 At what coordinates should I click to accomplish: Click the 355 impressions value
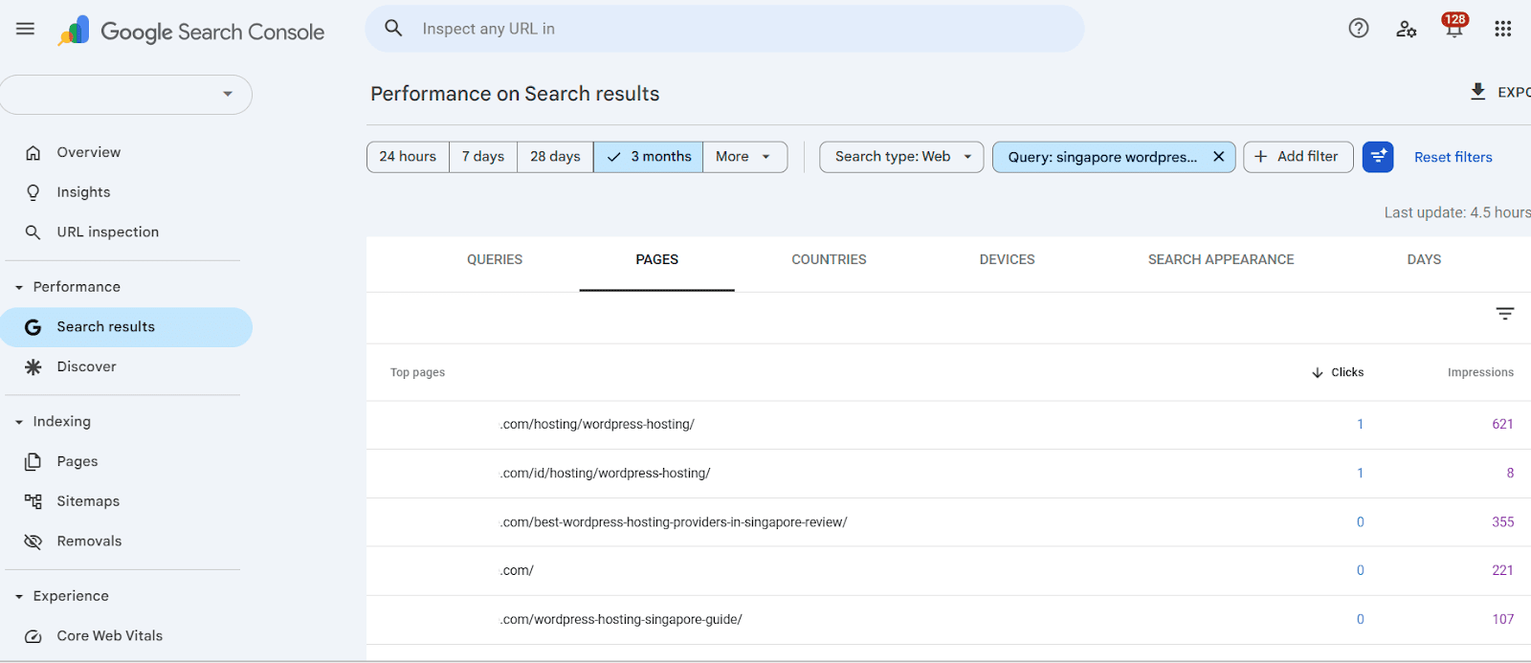tap(1502, 522)
